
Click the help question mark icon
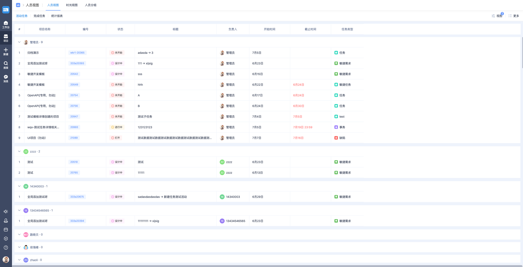[x=6, y=248]
